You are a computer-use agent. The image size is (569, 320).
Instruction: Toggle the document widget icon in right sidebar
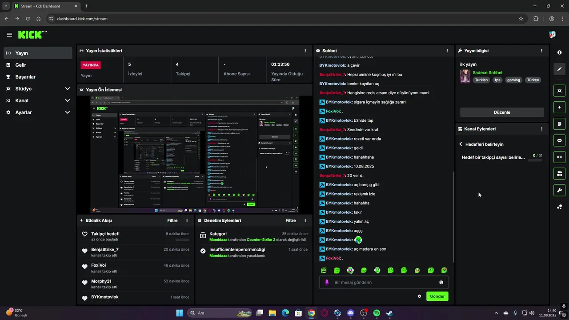coord(559,124)
